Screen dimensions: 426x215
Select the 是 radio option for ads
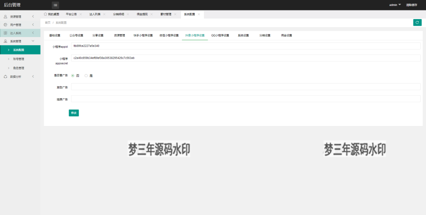(86, 76)
